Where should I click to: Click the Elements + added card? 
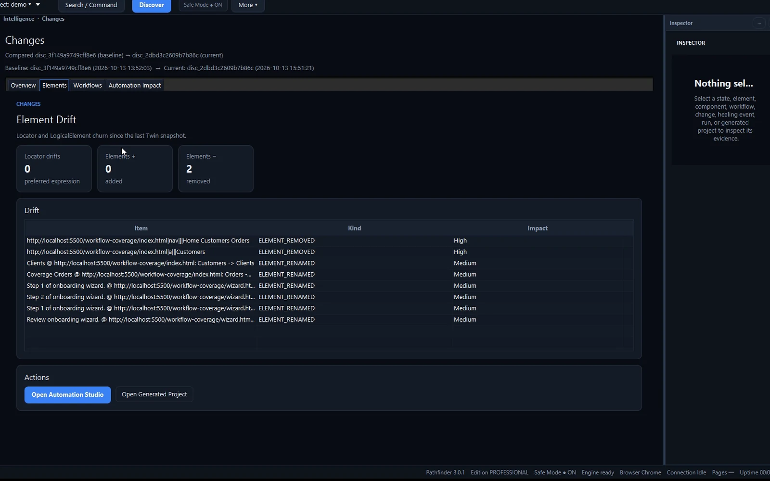pyautogui.click(x=135, y=169)
